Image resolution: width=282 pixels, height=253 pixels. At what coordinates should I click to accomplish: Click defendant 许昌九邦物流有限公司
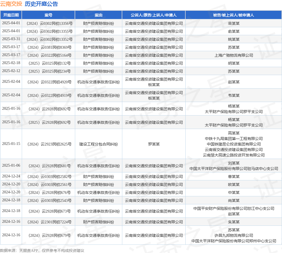pyautogui.click(x=234, y=236)
